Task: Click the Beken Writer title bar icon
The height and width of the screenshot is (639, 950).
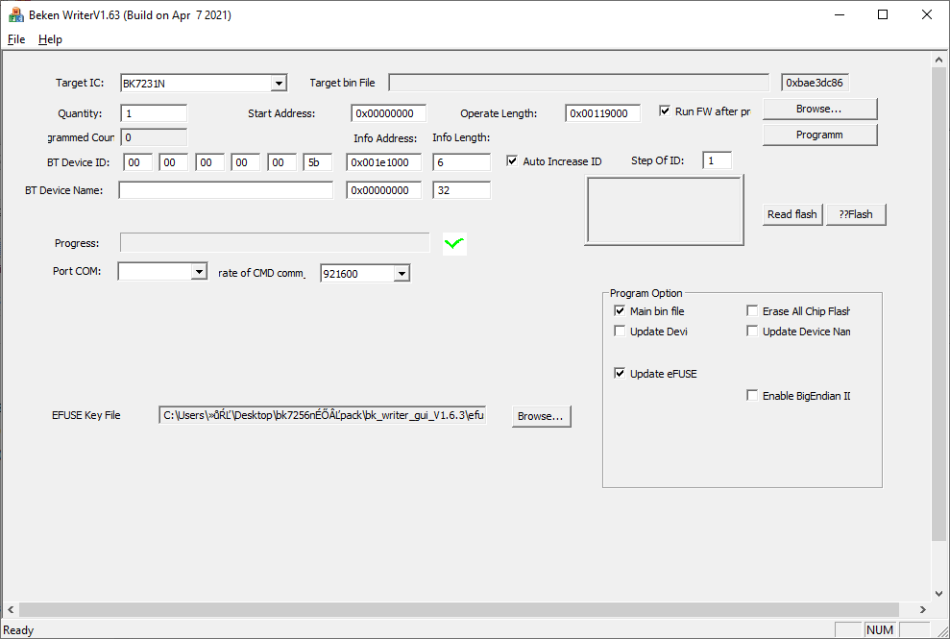Action: click(x=14, y=14)
